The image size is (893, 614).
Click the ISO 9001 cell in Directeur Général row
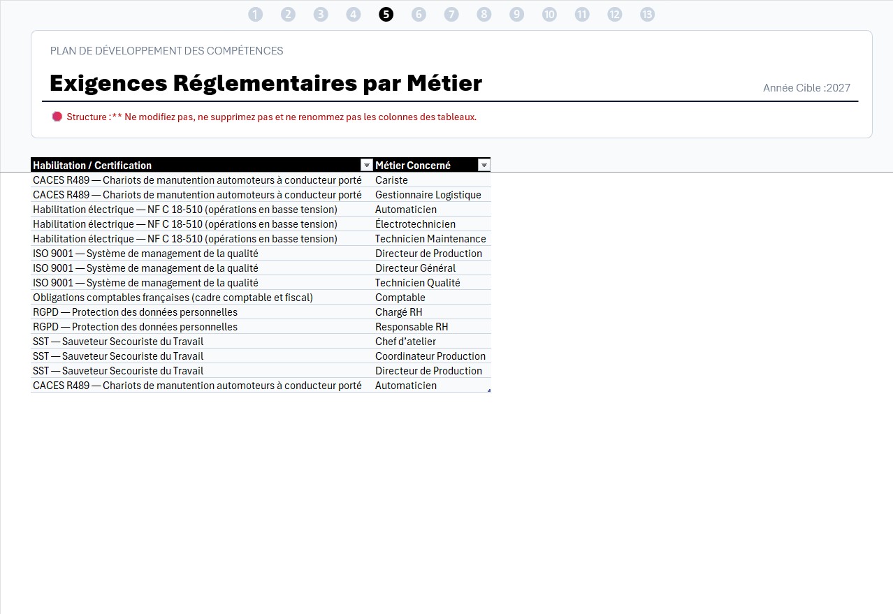pyautogui.click(x=202, y=268)
